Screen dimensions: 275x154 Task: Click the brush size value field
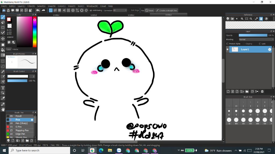[32, 76]
